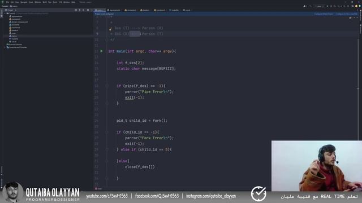Hide the Project tool window

92,10
